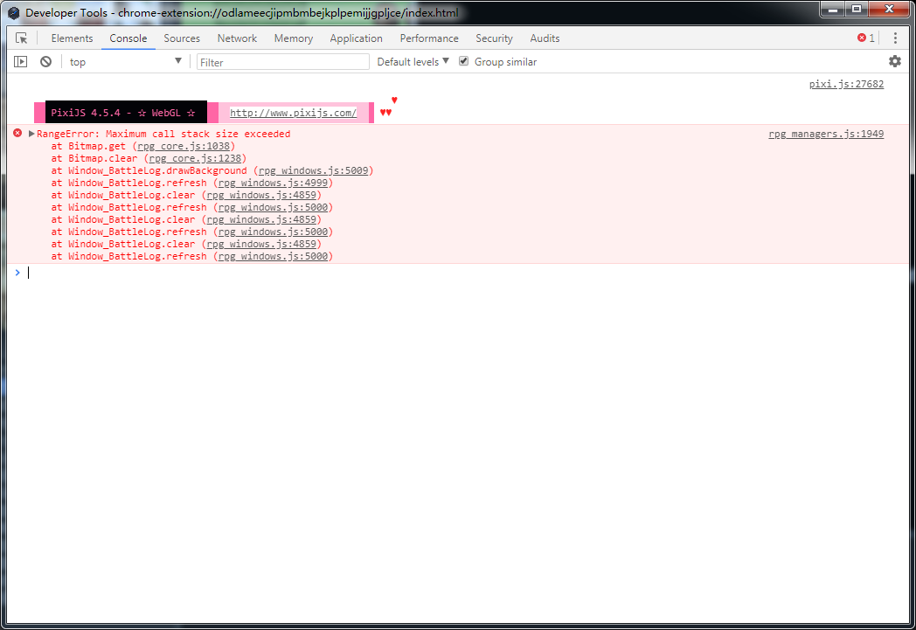916x630 pixels.
Task: Open DevTools three-dot customize menu
Action: point(895,38)
